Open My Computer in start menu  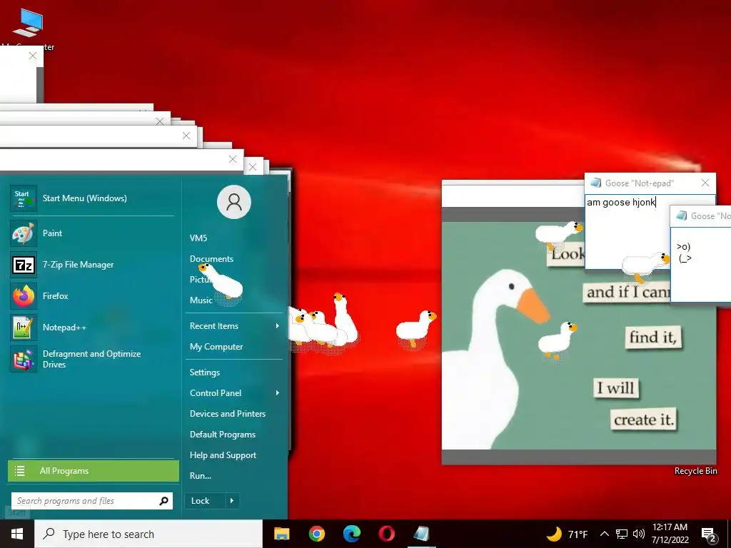216,347
